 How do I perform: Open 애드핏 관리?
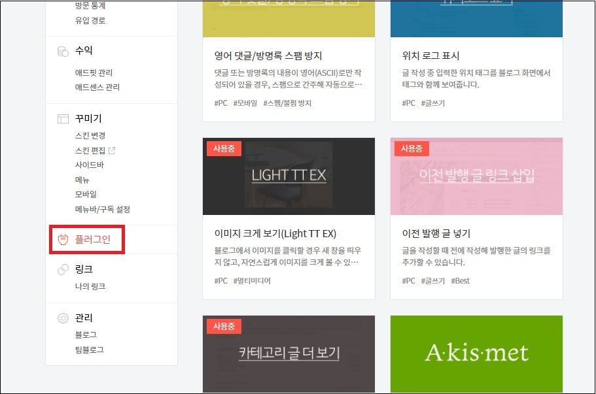[x=94, y=73]
